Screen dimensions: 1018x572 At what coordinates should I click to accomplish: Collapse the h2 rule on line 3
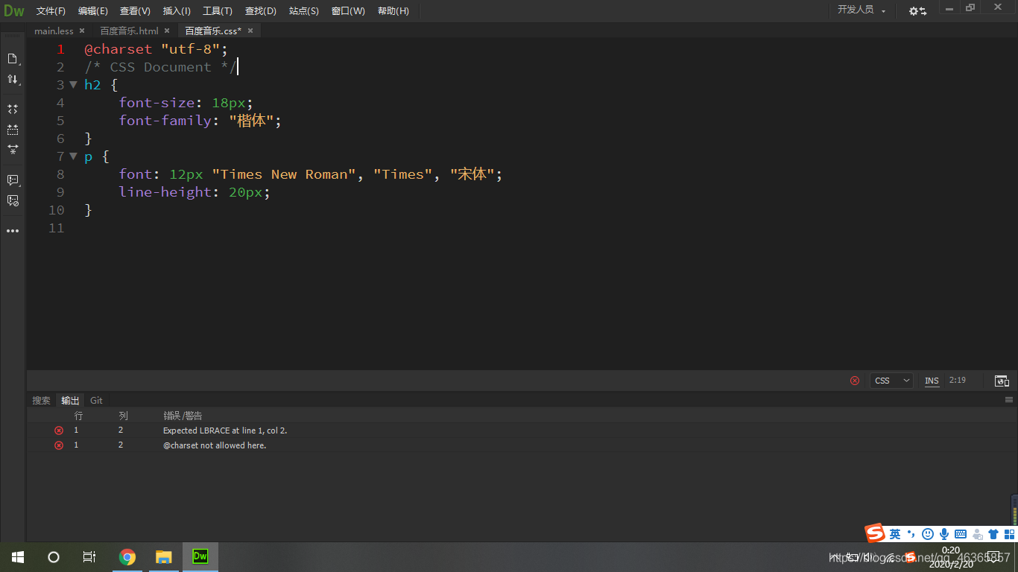[x=73, y=85]
